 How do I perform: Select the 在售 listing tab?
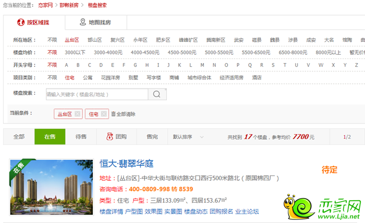pos(50,137)
